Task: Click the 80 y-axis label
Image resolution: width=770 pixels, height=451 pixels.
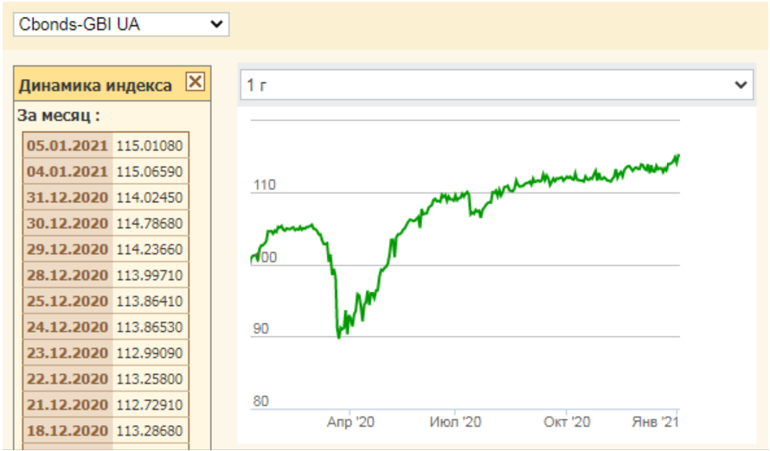Action: (x=260, y=401)
